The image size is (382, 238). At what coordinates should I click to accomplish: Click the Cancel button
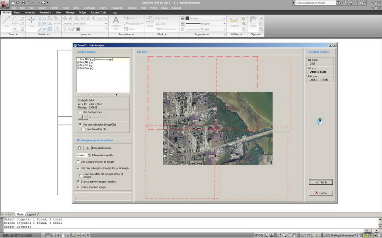[x=321, y=193]
